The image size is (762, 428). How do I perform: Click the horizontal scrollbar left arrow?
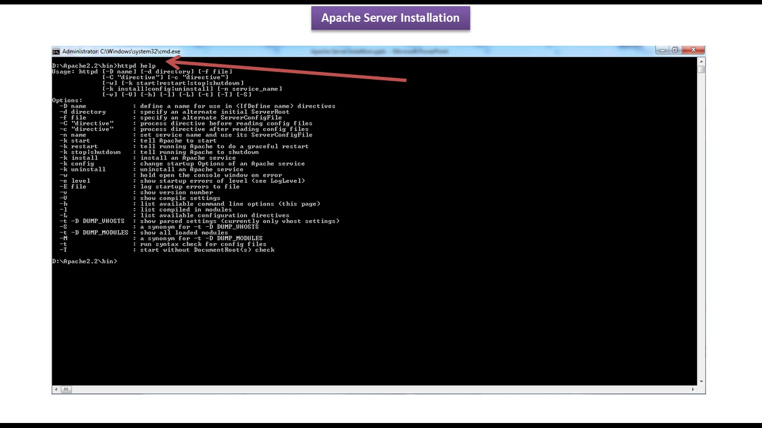(56, 390)
